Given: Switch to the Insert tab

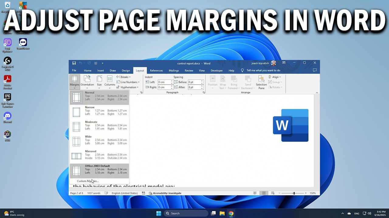Looking at the screenshot, I should coord(101,71).
